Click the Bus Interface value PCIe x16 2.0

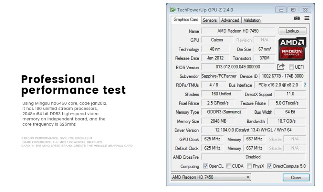coord(278,85)
